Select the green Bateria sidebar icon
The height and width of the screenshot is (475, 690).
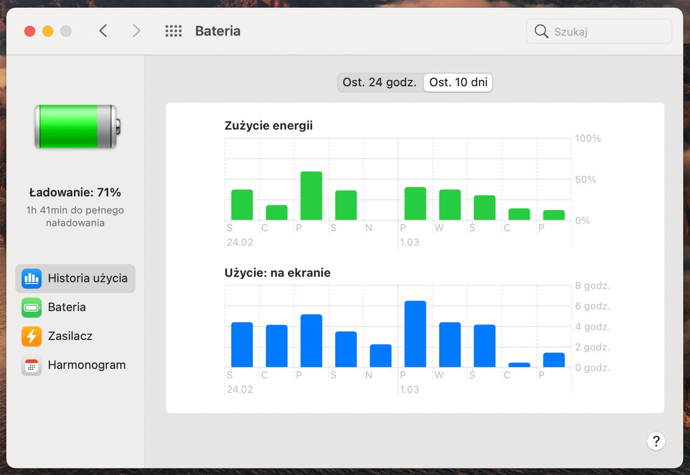point(31,307)
